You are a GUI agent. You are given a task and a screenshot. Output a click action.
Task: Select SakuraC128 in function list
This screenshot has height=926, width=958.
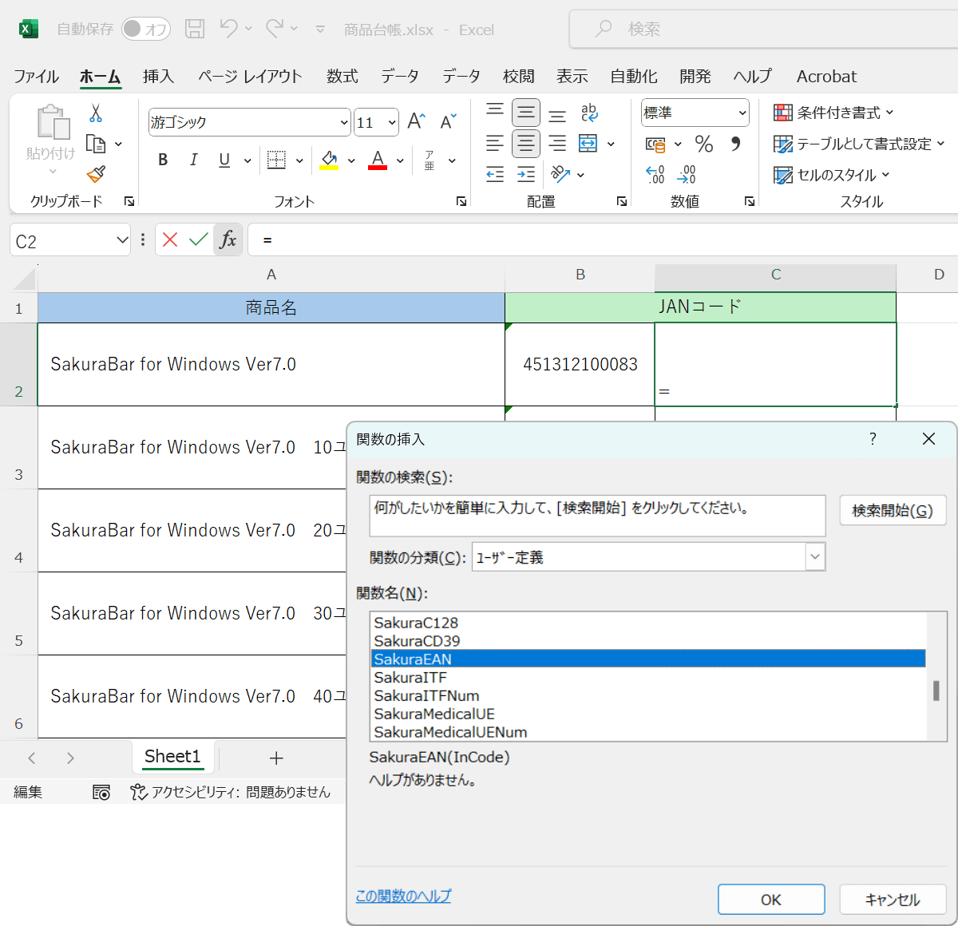pyautogui.click(x=648, y=623)
